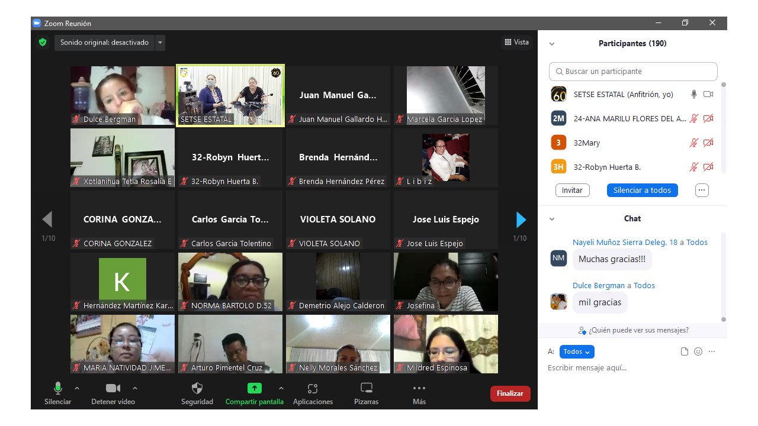Click the orange '3' avatar of 32Mary
758x426 pixels.
point(558,143)
